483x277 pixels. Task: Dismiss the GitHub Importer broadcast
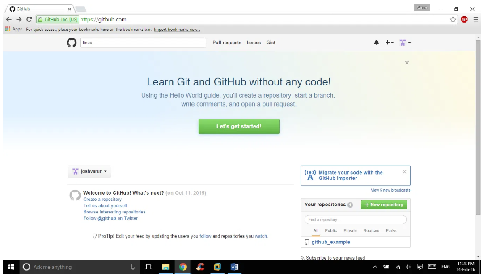(x=404, y=172)
